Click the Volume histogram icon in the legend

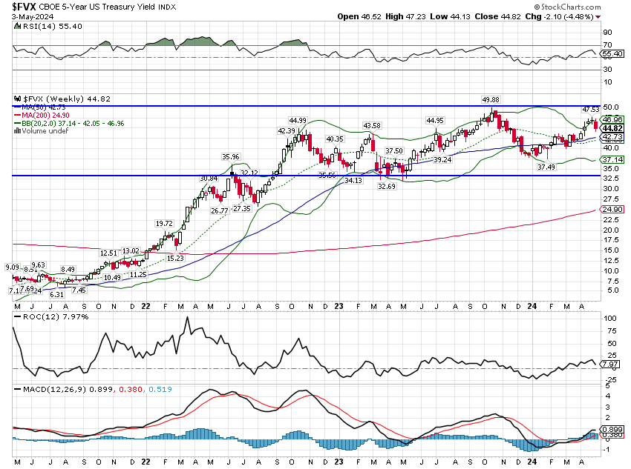pyautogui.click(x=17, y=130)
